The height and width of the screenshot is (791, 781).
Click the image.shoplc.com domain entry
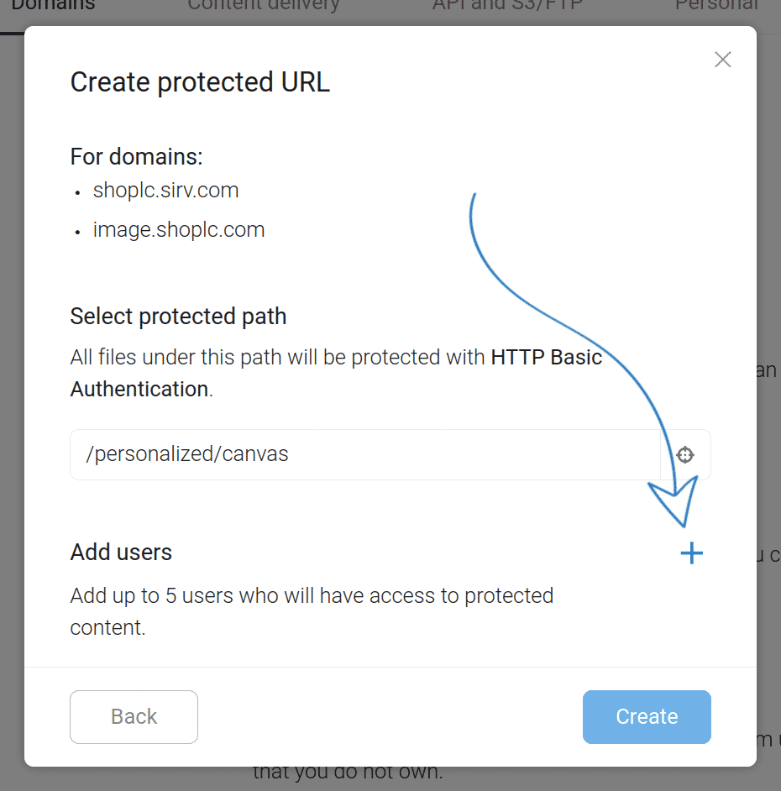click(179, 229)
